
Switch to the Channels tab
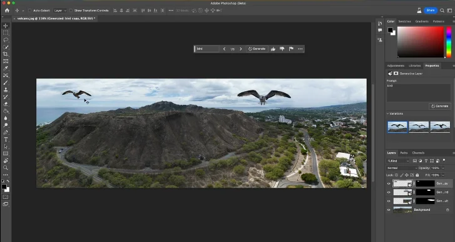(418, 153)
